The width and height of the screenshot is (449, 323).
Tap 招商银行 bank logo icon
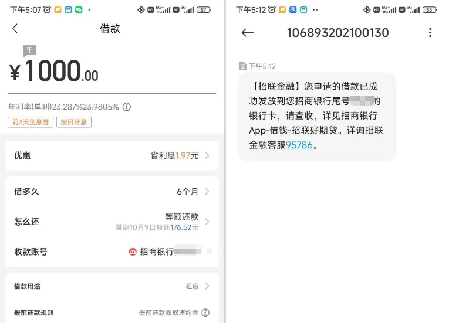[133, 251]
